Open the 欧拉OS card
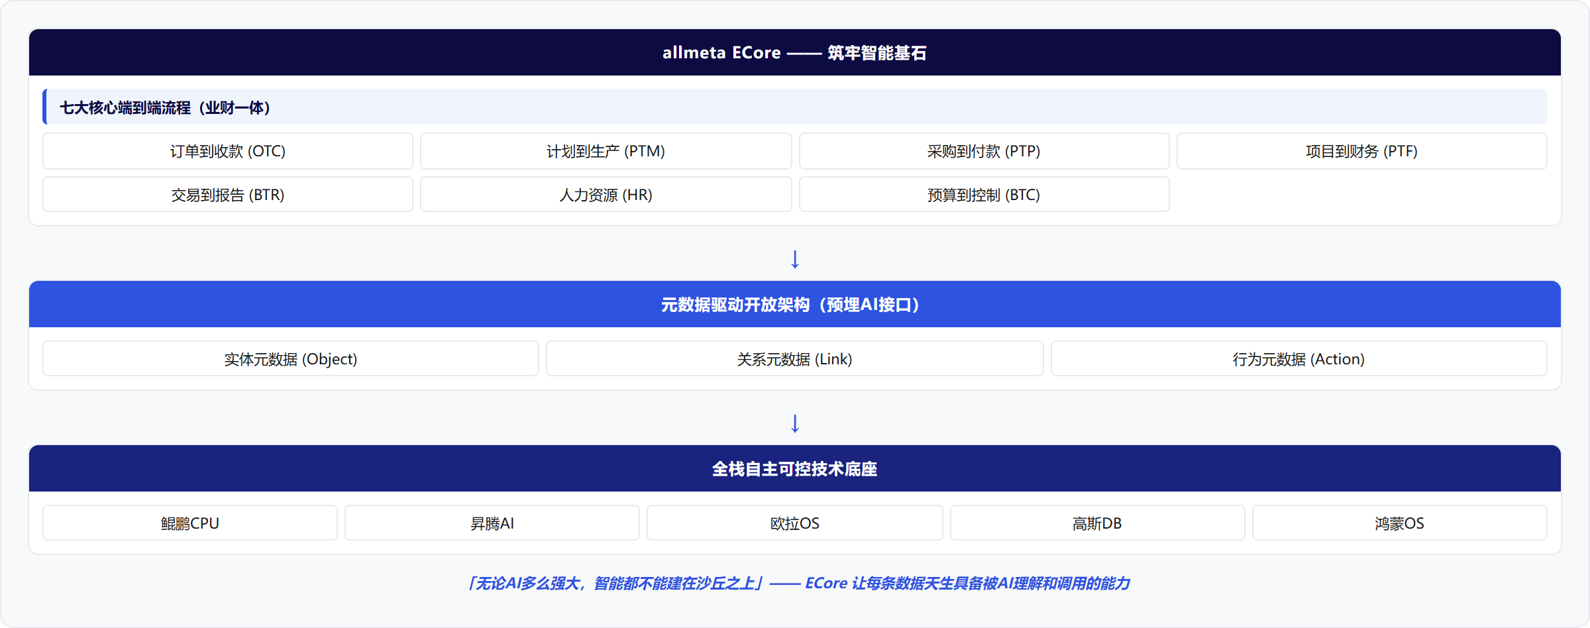The width and height of the screenshot is (1590, 628). pyautogui.click(x=795, y=523)
